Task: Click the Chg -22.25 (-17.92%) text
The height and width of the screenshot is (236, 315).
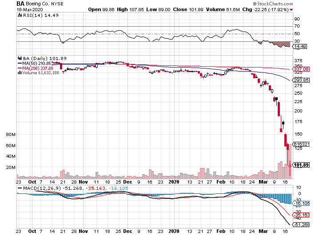Action: (x=266, y=10)
